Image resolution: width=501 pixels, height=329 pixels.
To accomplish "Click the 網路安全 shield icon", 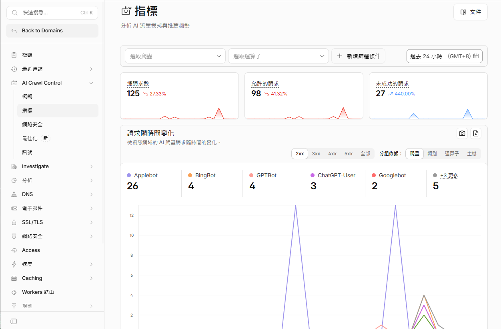I will point(14,236).
